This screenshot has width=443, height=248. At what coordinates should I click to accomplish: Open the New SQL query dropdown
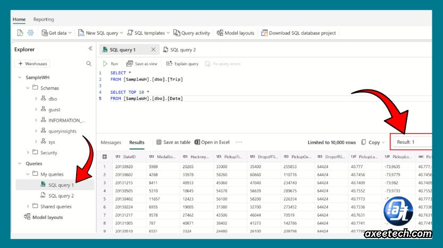pos(101,33)
